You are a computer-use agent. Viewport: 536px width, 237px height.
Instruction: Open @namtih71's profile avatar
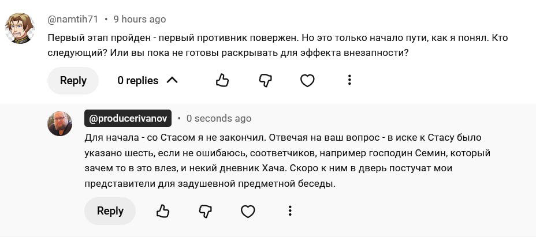pyautogui.click(x=20, y=28)
